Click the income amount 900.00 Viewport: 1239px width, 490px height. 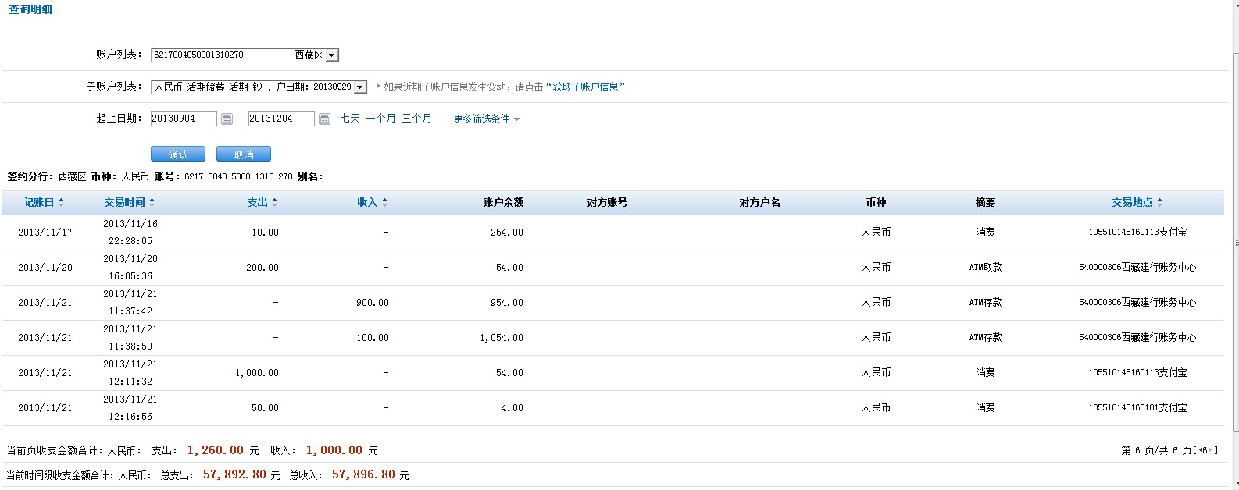(373, 303)
